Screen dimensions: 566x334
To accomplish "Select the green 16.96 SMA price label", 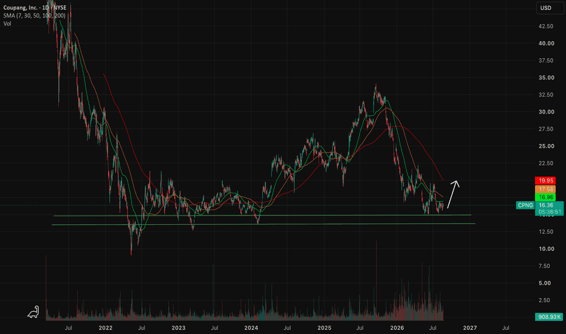I will (545, 197).
